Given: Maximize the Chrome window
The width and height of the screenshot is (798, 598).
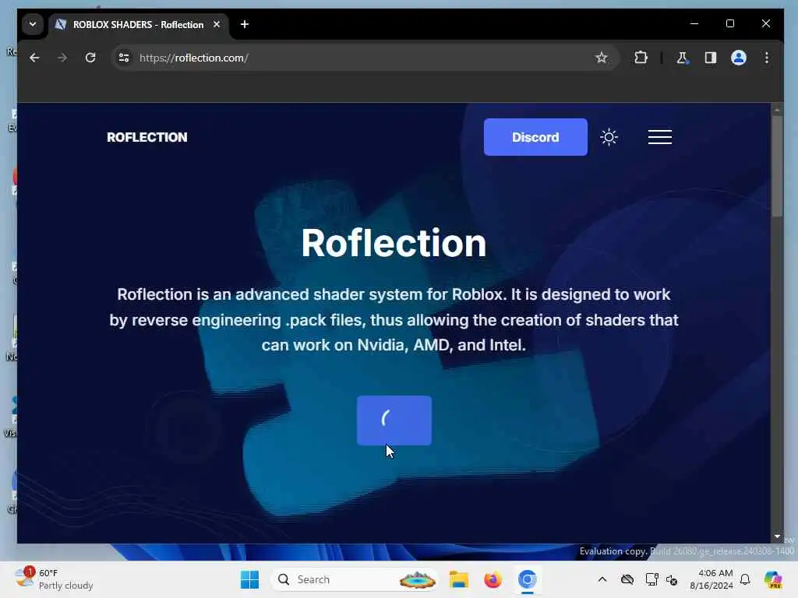Looking at the screenshot, I should point(729,24).
